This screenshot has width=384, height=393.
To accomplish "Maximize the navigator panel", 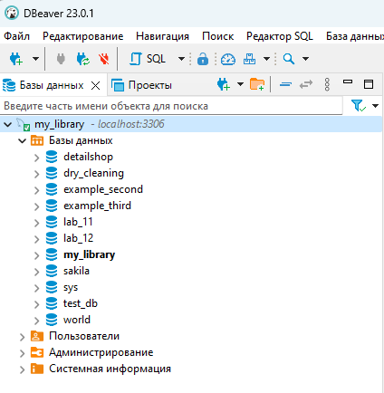I will coord(369,84).
